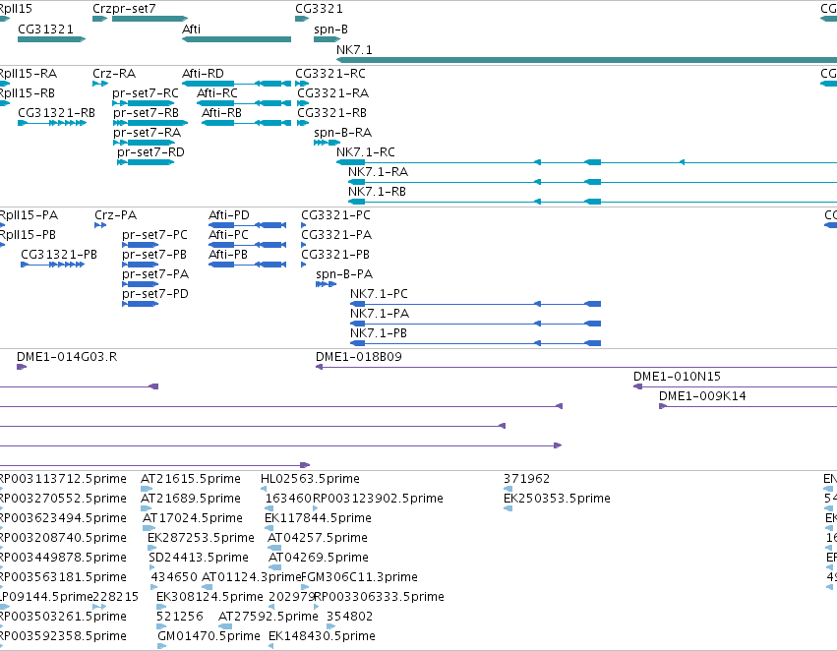Click the AT27592.5prime EST label

pyautogui.click(x=269, y=618)
